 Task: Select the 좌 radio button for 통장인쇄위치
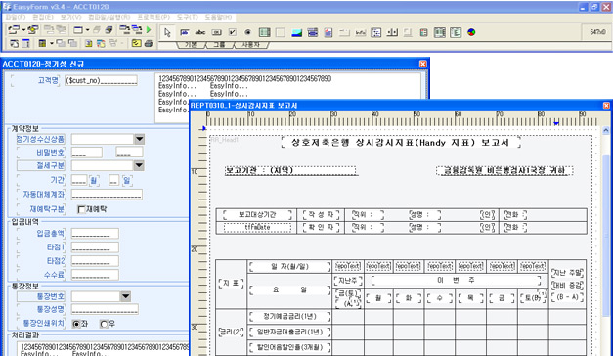tap(76, 324)
